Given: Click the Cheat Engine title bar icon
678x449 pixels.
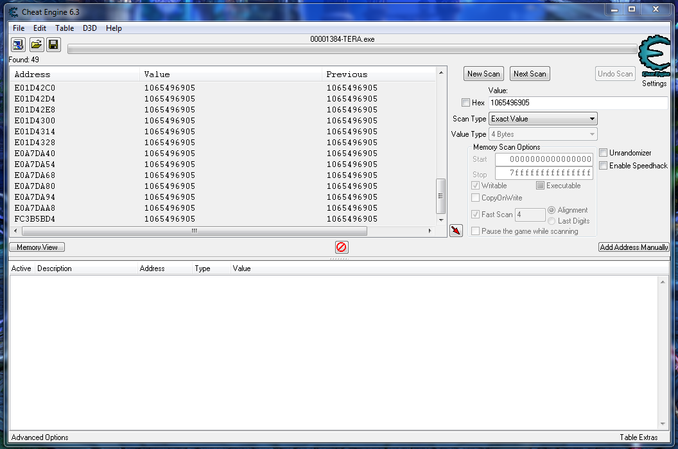Looking at the screenshot, I should tap(13, 10).
